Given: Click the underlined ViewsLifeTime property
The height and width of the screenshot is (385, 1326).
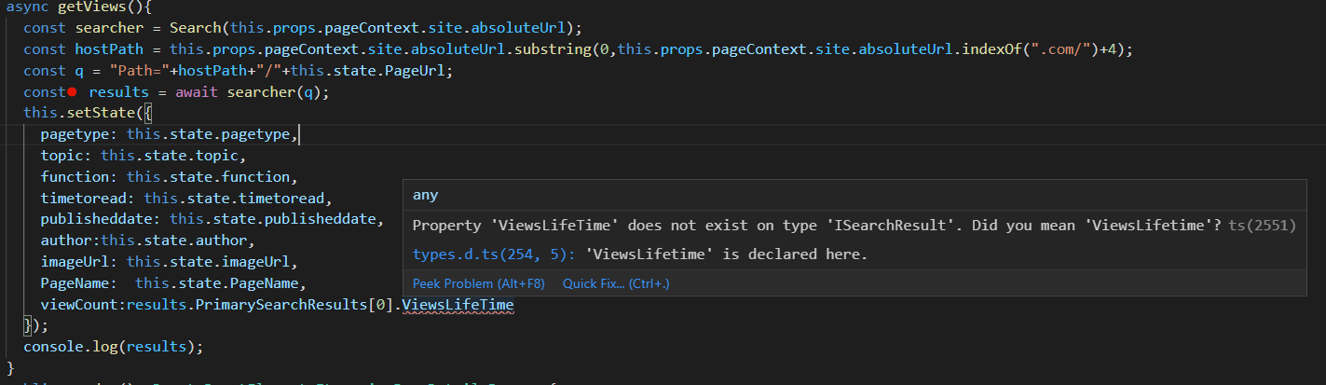Looking at the screenshot, I should (x=458, y=305).
